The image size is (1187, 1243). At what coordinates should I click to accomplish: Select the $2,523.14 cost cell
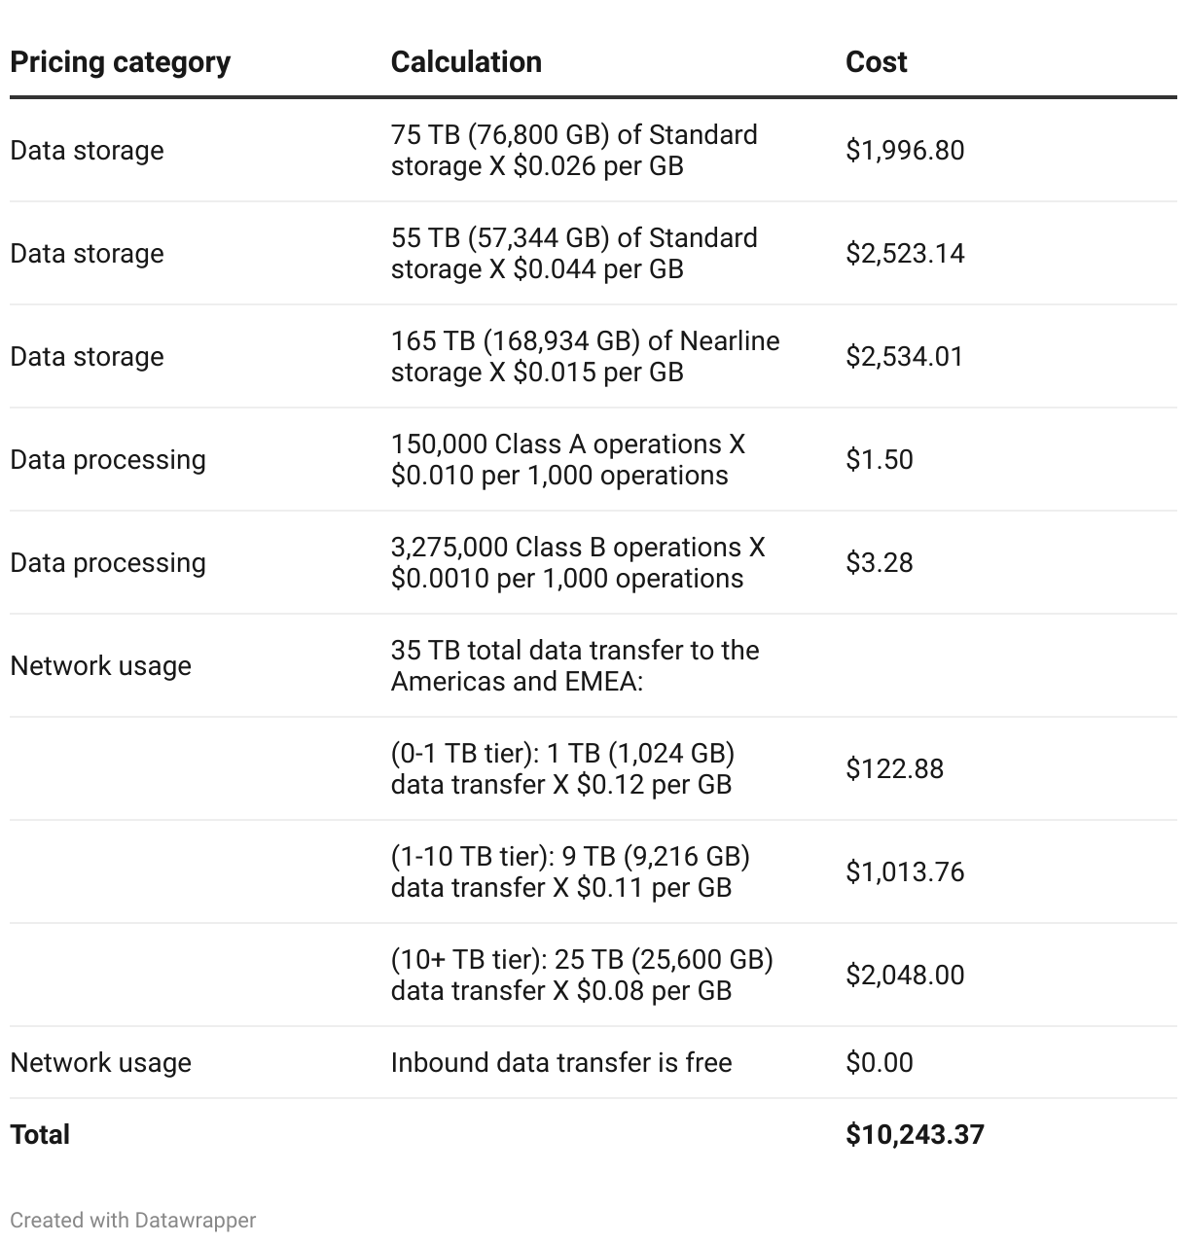click(x=905, y=254)
